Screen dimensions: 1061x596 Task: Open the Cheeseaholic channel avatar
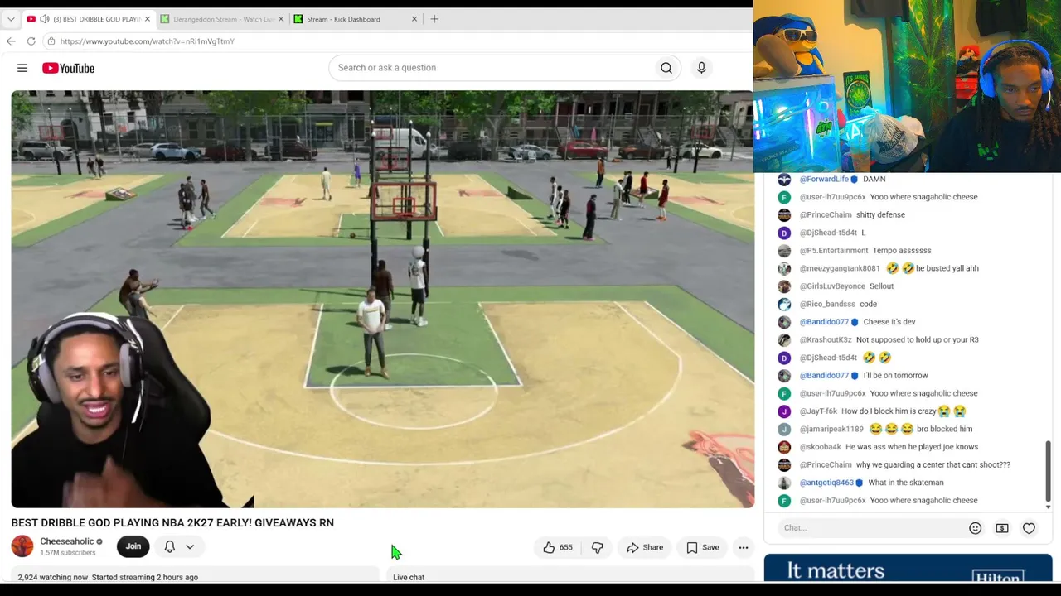22,546
